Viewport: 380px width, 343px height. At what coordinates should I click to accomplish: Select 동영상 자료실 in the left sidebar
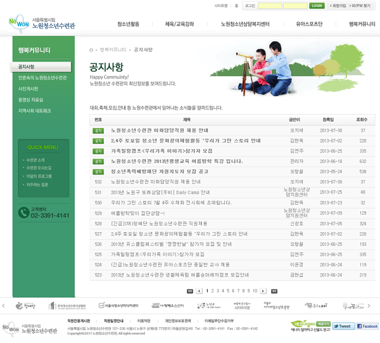[30, 100]
